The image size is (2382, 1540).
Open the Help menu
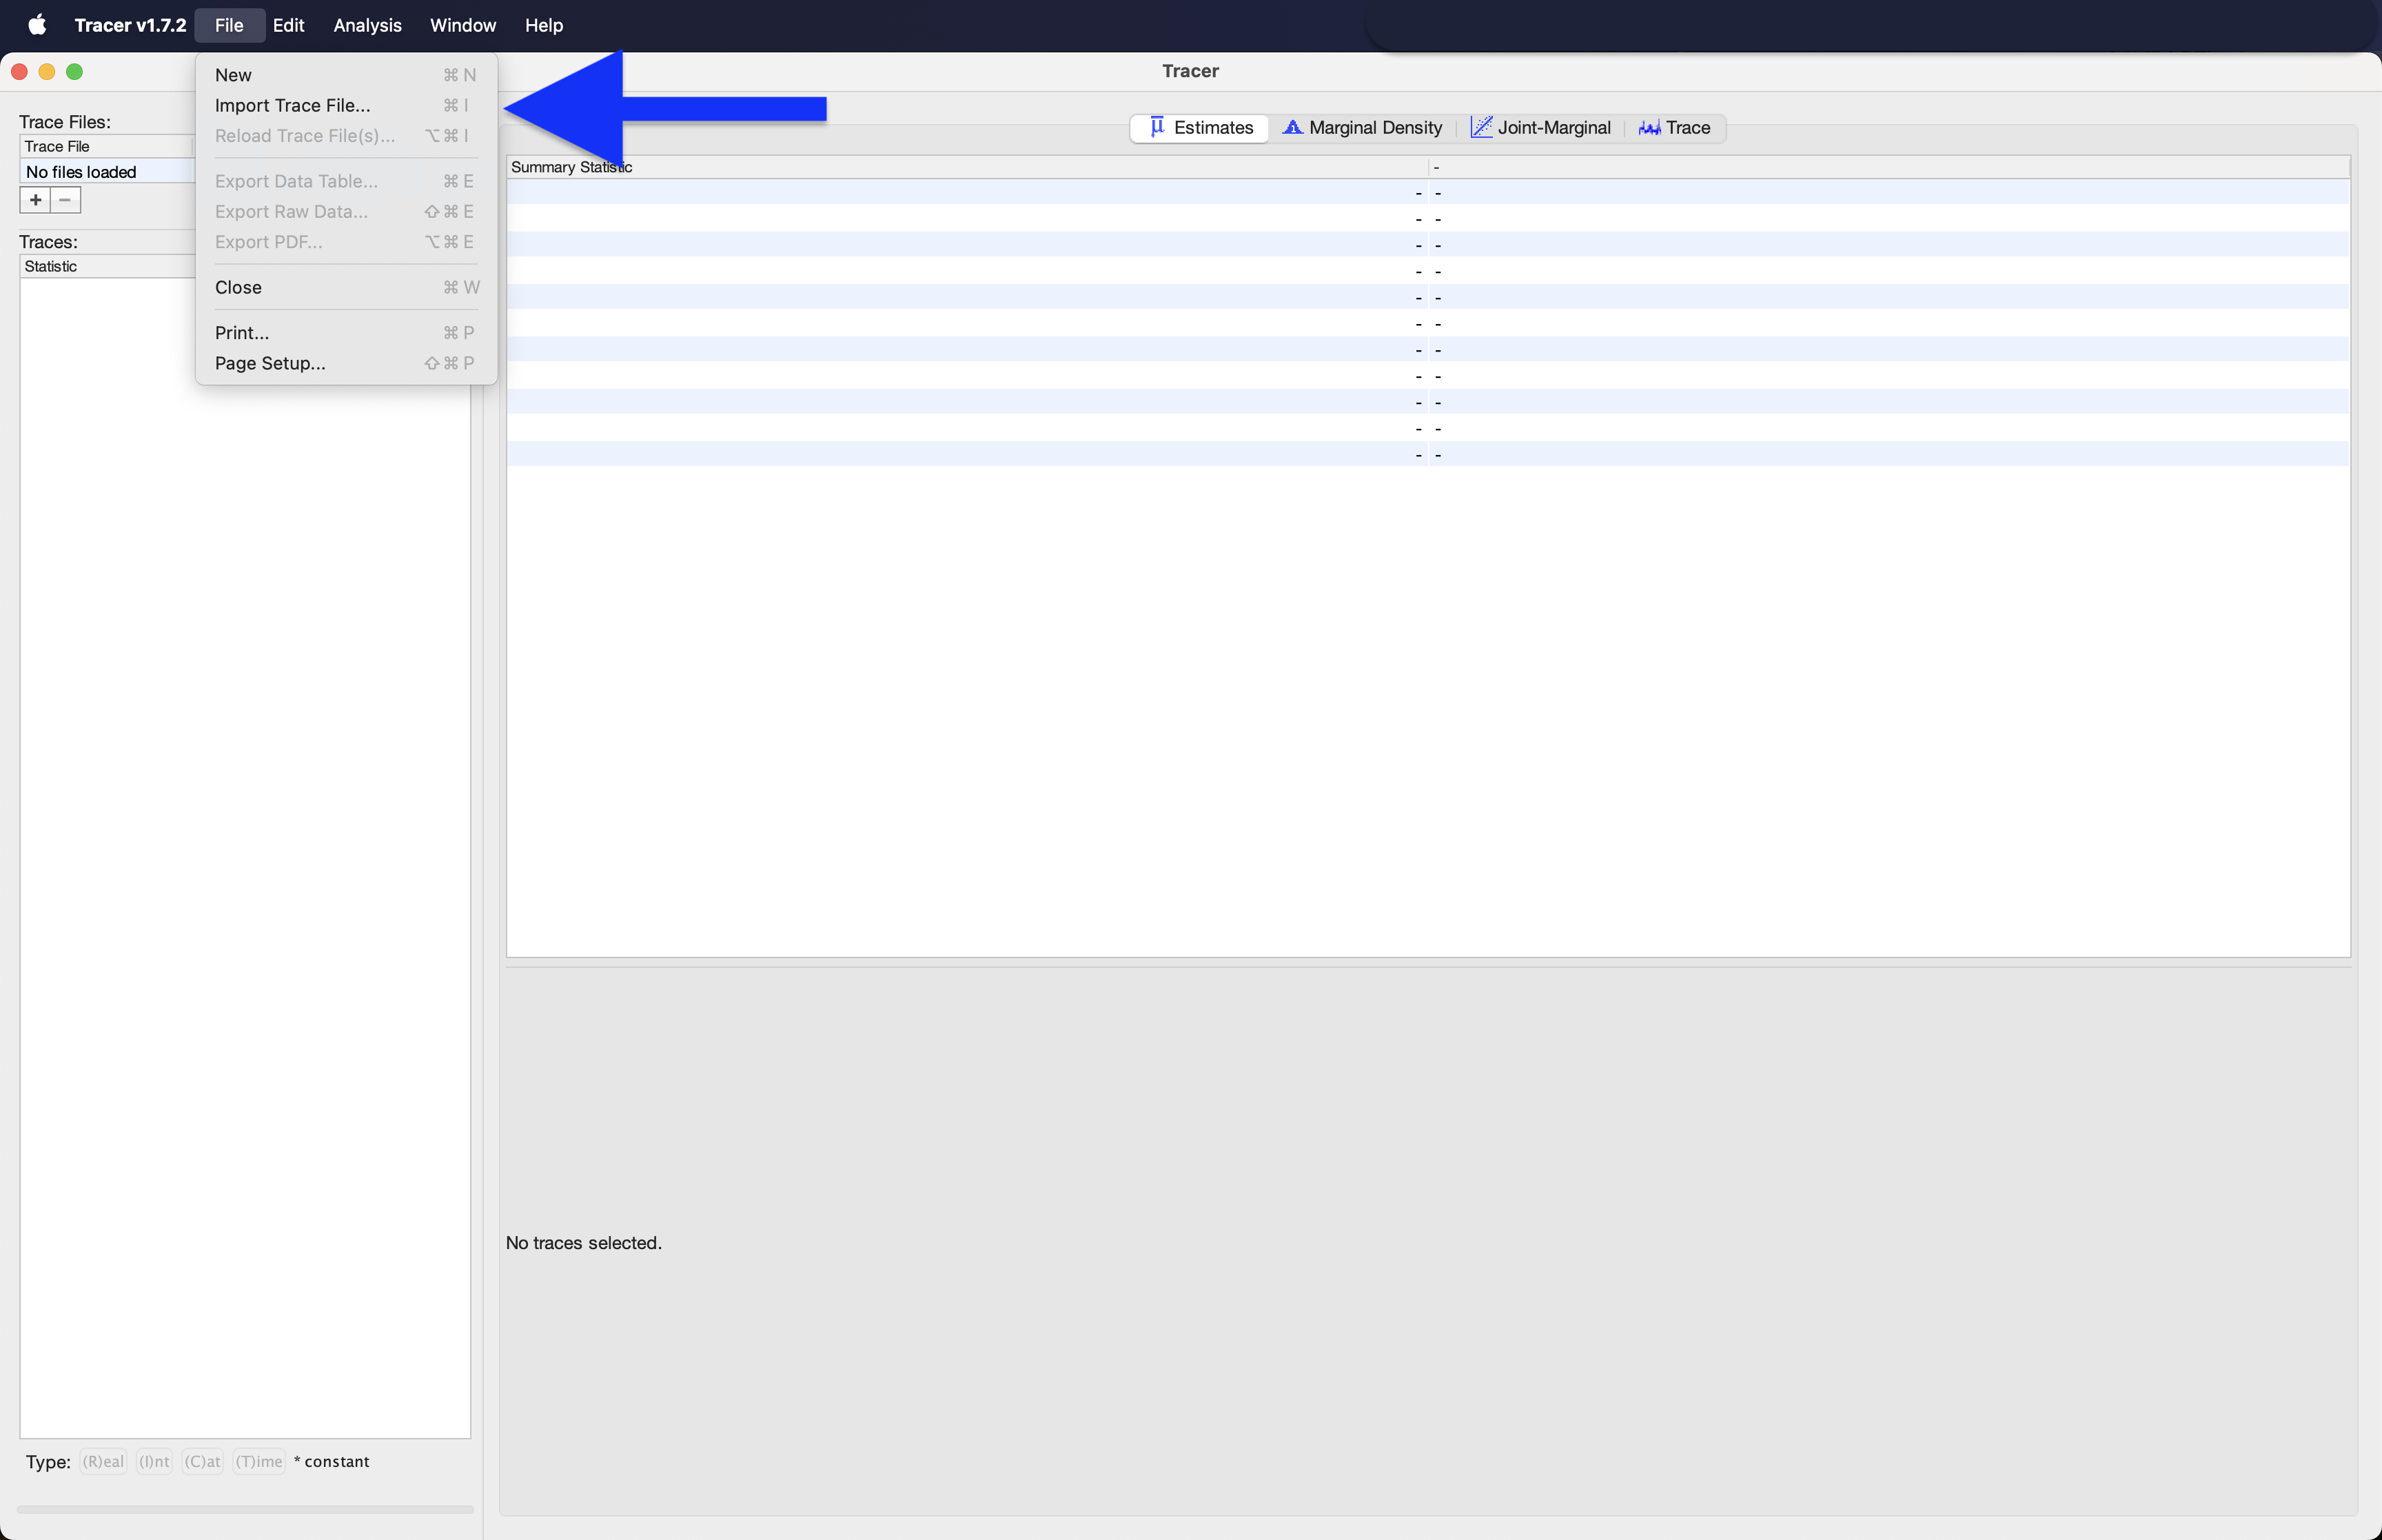[x=544, y=25]
